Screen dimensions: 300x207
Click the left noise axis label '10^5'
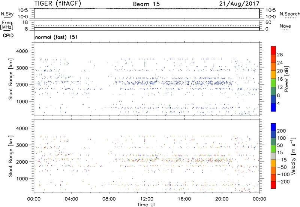click(23, 10)
